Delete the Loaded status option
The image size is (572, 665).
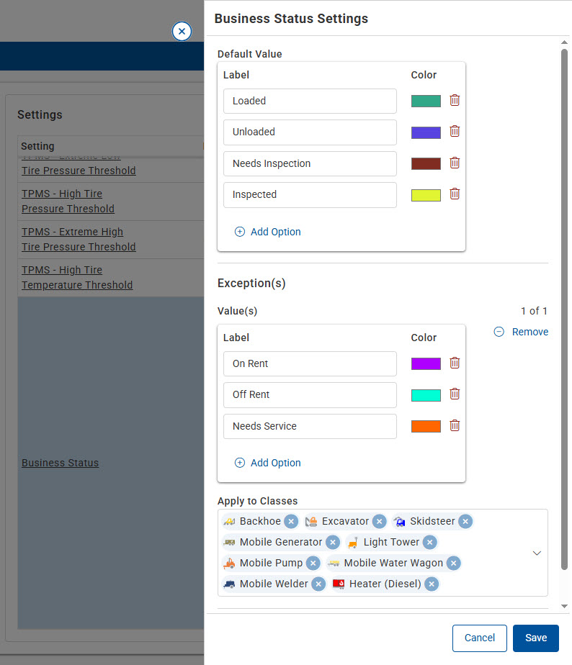pyautogui.click(x=455, y=101)
